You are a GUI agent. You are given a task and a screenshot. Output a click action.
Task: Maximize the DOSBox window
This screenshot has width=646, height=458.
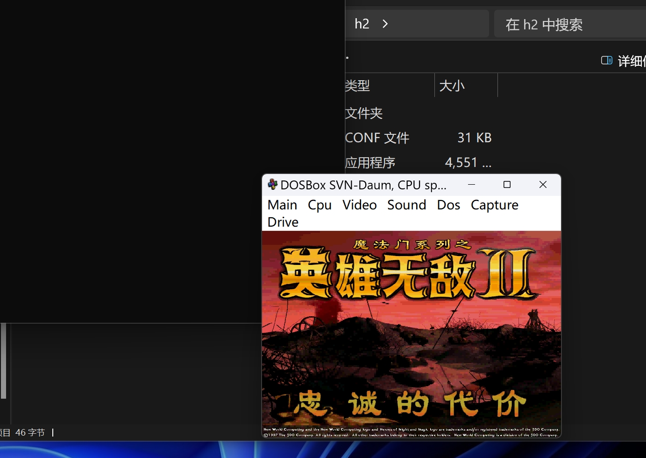coord(507,185)
